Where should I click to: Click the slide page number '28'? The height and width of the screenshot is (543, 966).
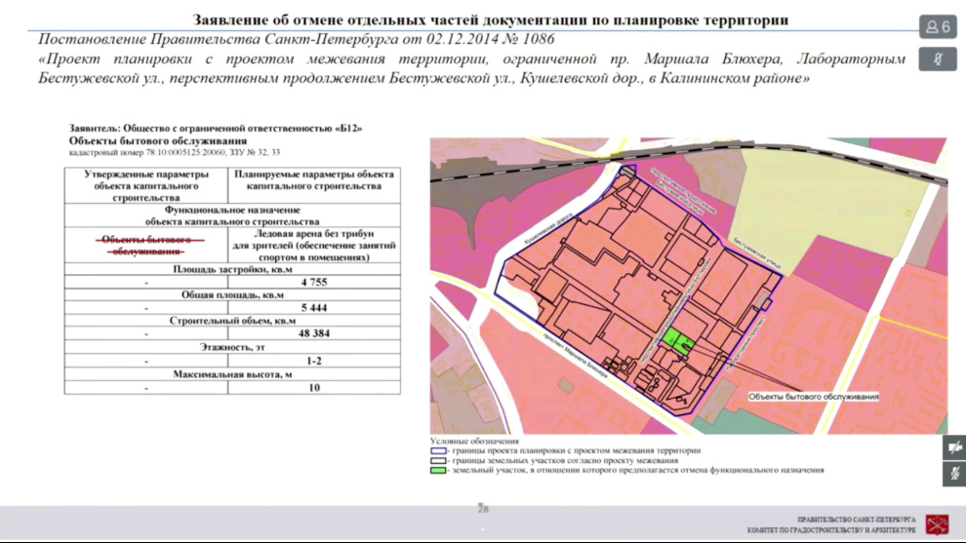click(483, 509)
